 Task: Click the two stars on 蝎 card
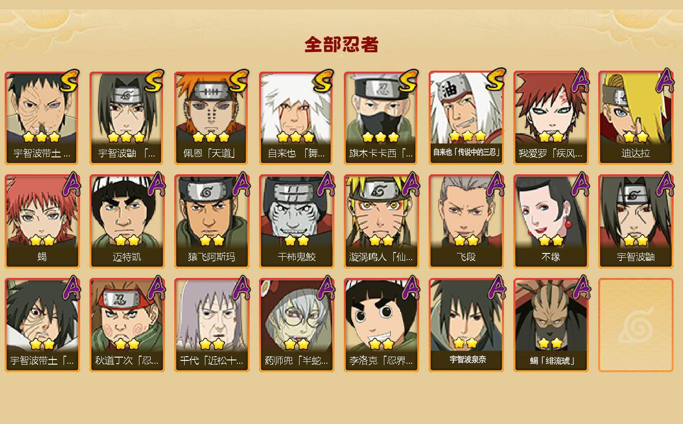pos(42,241)
